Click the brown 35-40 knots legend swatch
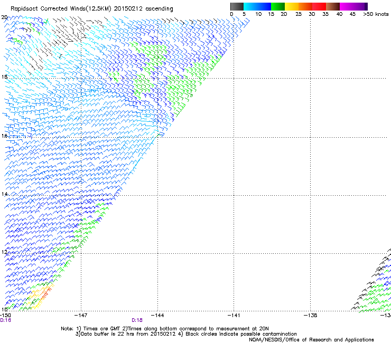This screenshot has height=343, width=391. pos(333,6)
